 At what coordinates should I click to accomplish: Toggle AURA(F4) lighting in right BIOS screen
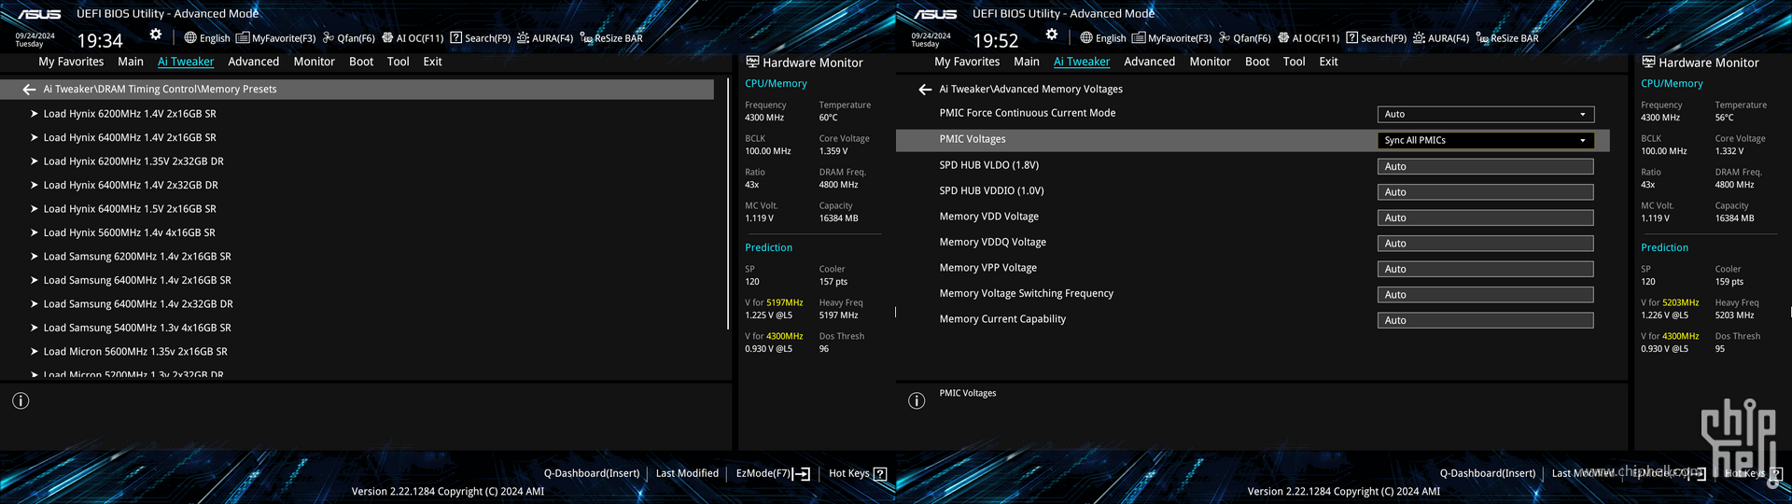pyautogui.click(x=1441, y=38)
